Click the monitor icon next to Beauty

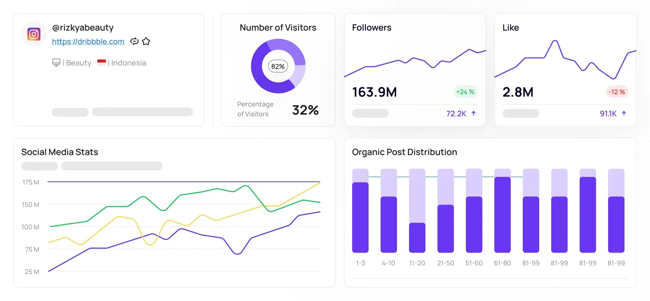56,63
